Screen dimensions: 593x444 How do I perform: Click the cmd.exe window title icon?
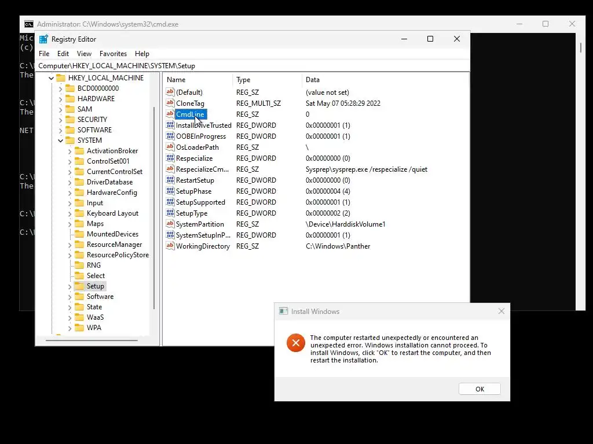29,24
